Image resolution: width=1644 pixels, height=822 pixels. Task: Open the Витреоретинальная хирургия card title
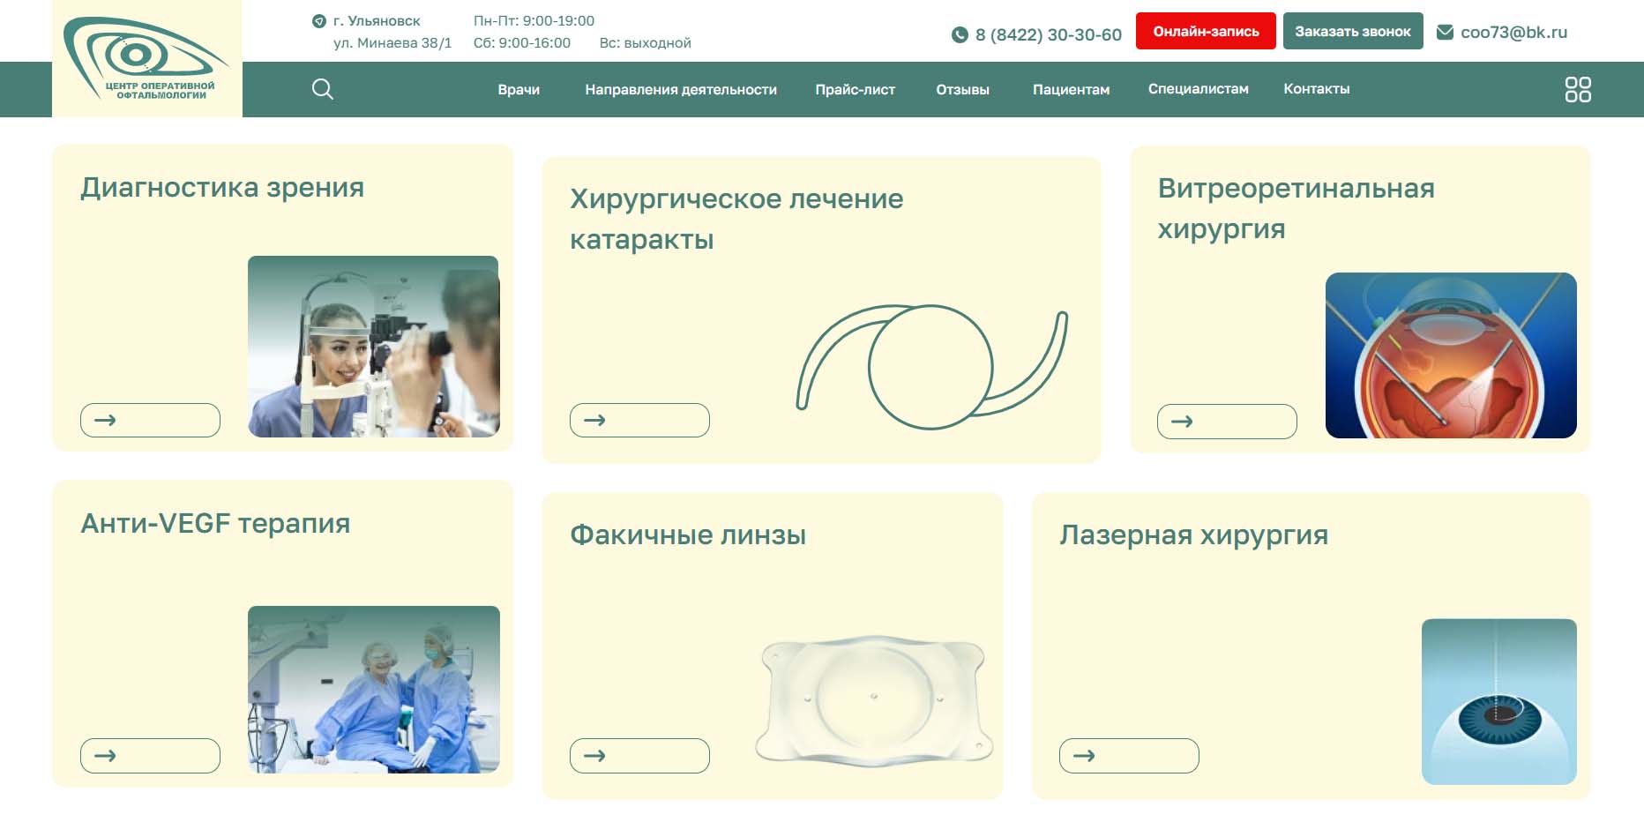click(1297, 208)
